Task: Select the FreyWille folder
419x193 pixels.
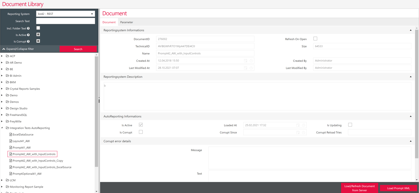Action: tap(15, 121)
